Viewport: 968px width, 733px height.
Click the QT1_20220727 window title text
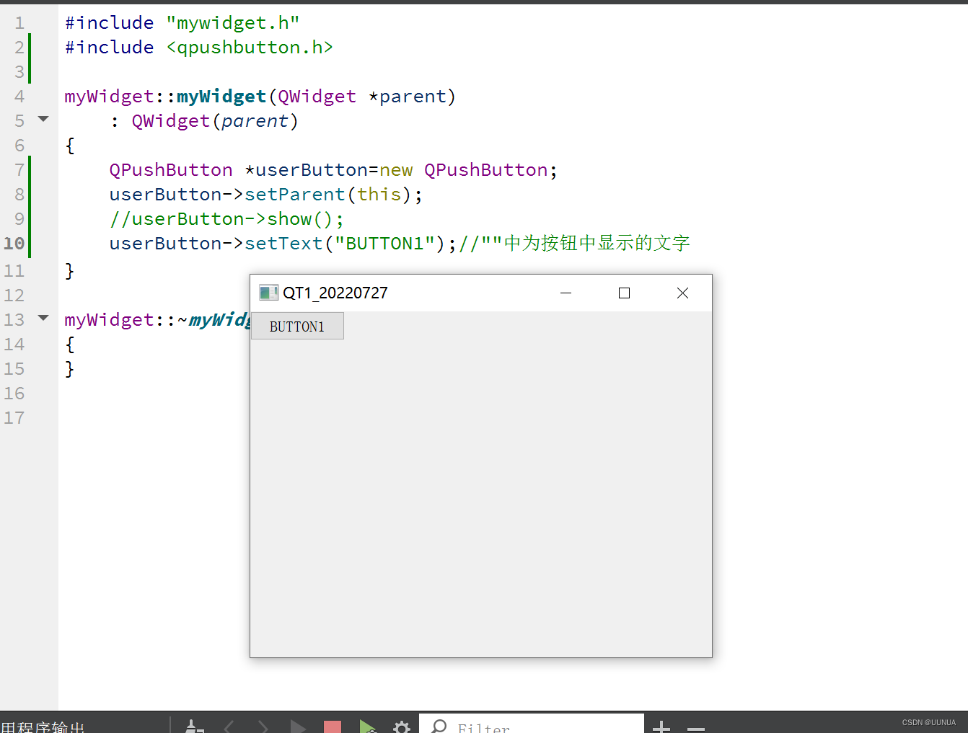335,293
